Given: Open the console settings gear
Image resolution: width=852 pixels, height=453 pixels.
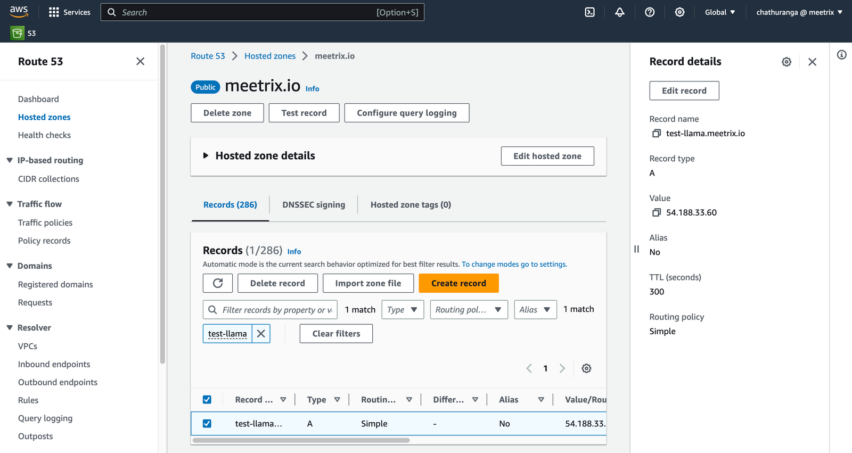Looking at the screenshot, I should (x=680, y=12).
